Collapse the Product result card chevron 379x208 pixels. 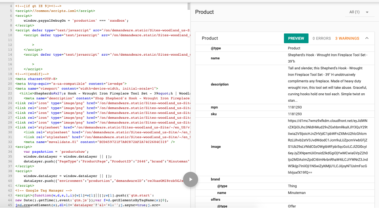pos(367,38)
